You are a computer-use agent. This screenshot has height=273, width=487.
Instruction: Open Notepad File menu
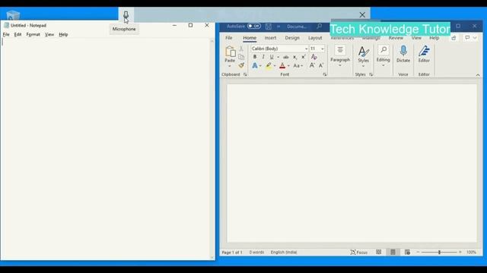[6, 34]
